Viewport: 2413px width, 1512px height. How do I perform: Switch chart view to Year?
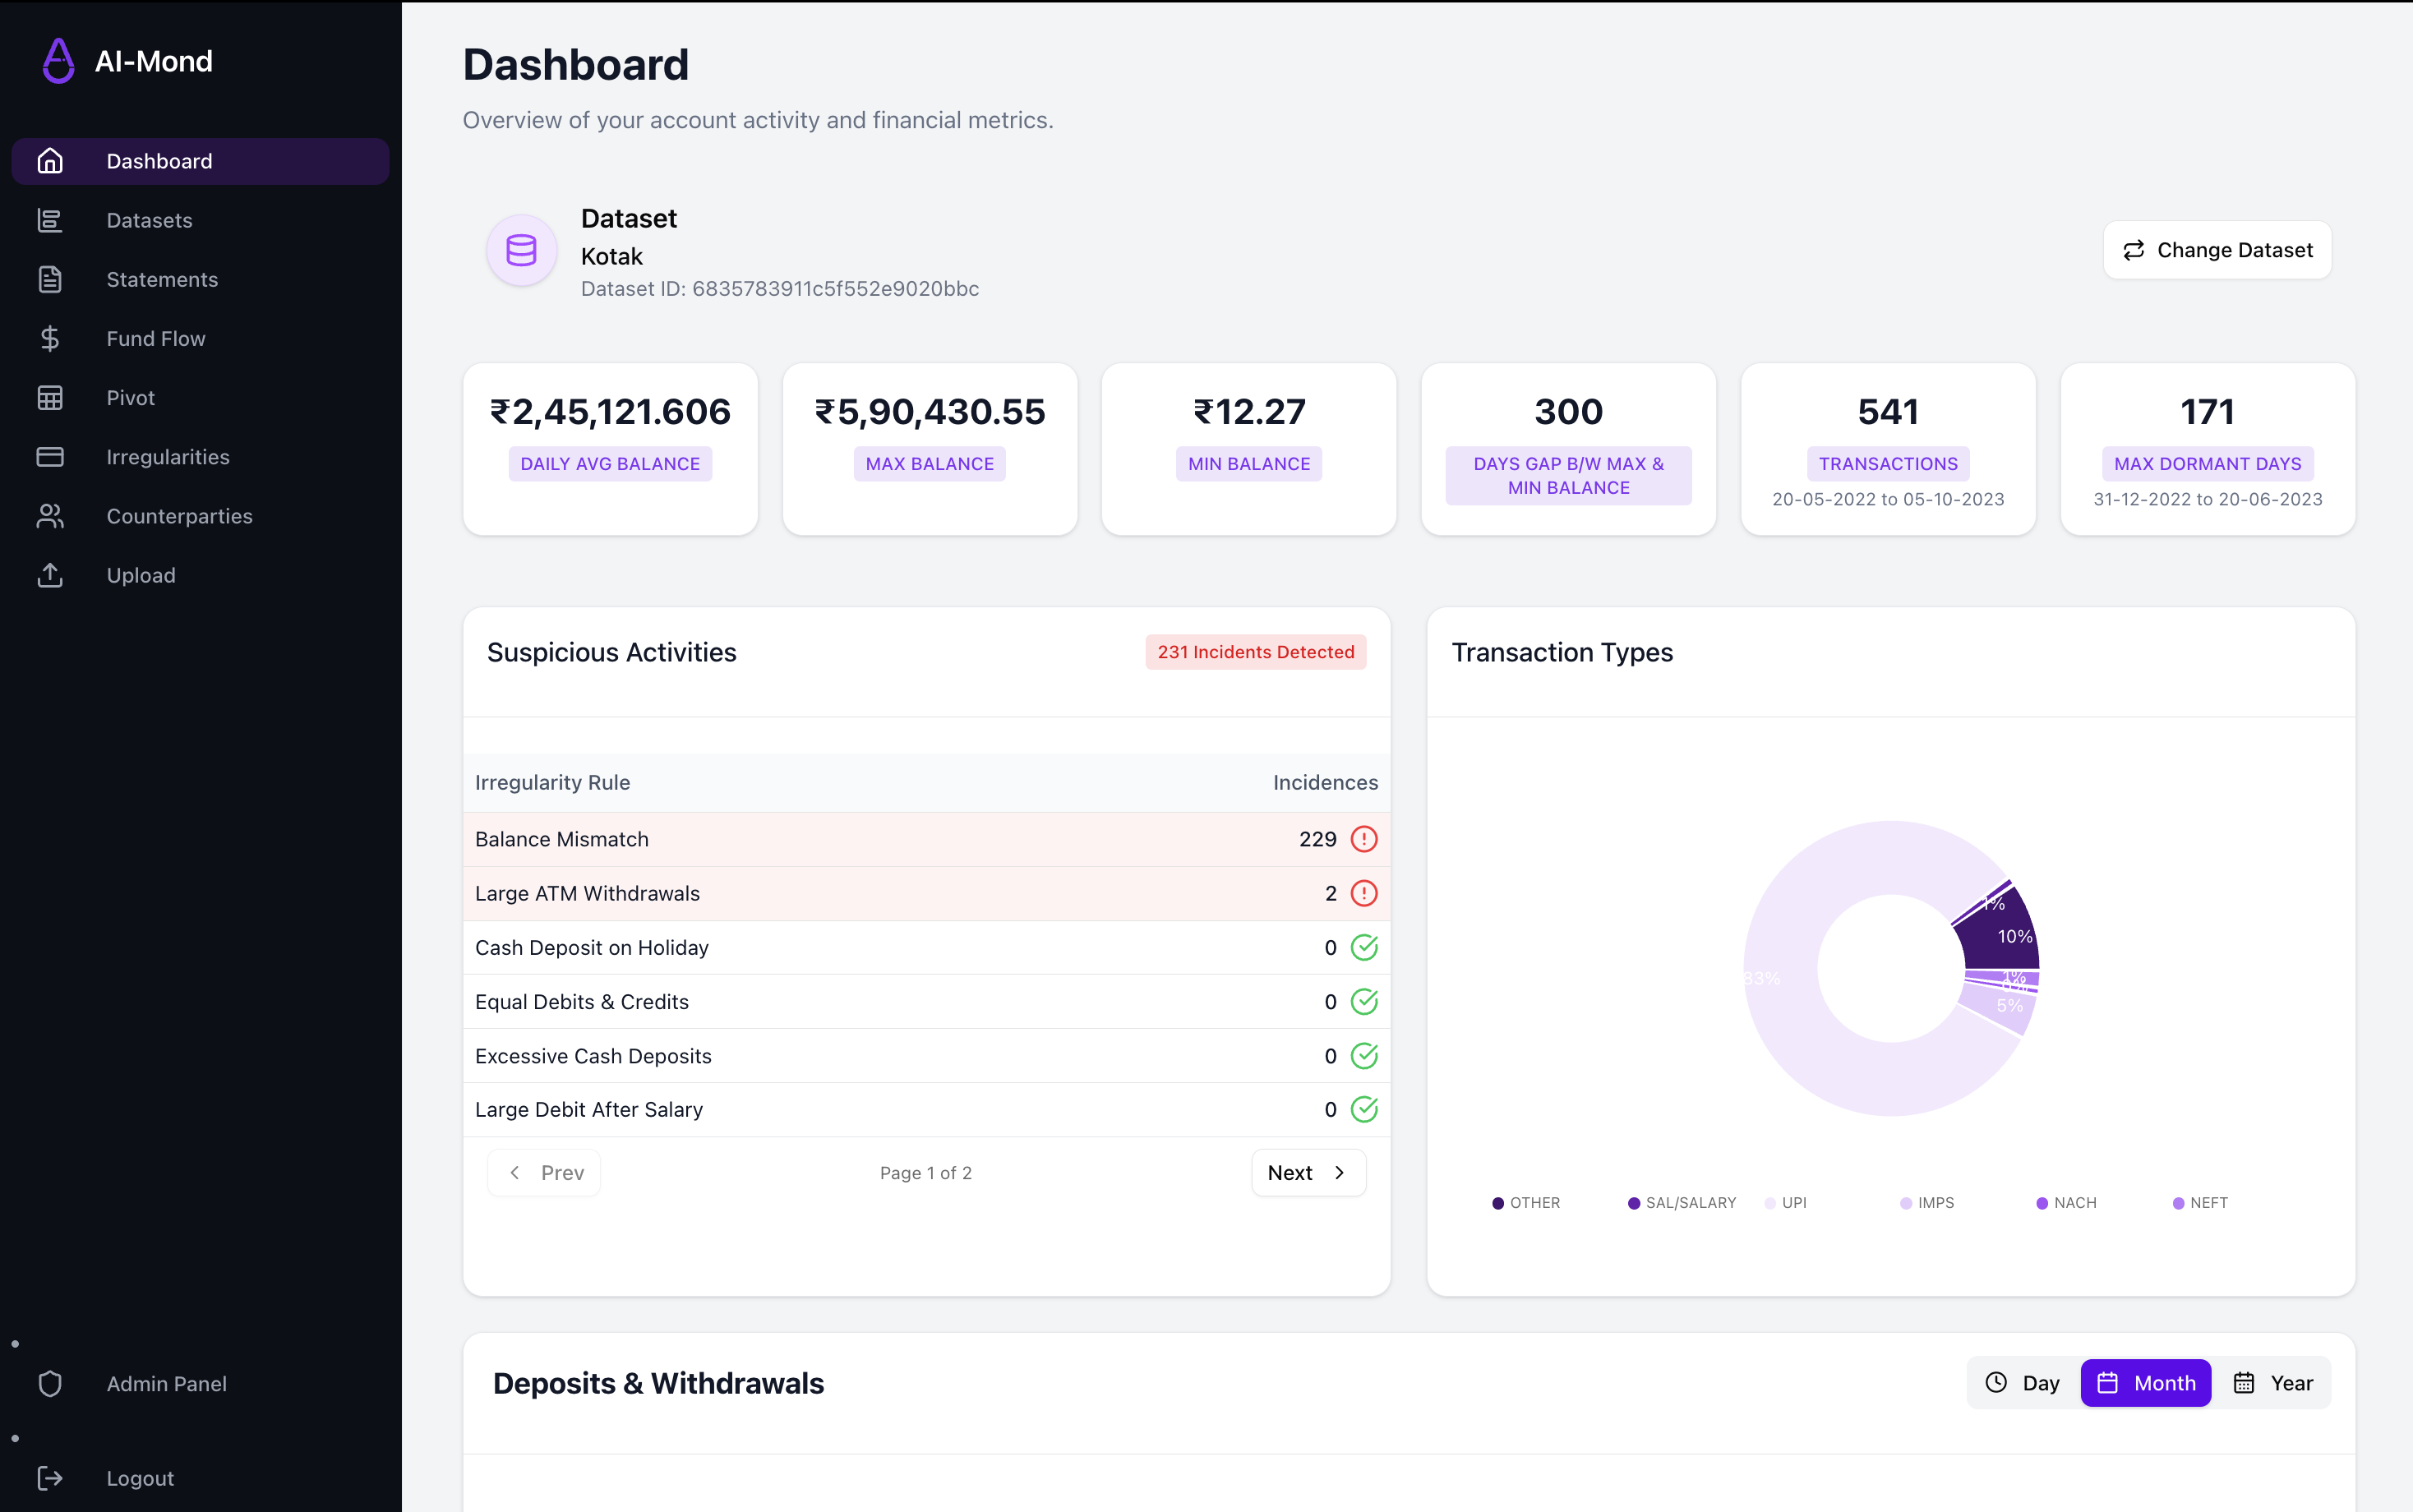click(x=2273, y=1383)
